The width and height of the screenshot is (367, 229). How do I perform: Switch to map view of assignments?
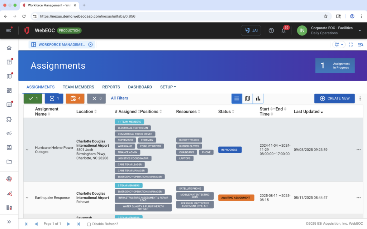(x=247, y=98)
